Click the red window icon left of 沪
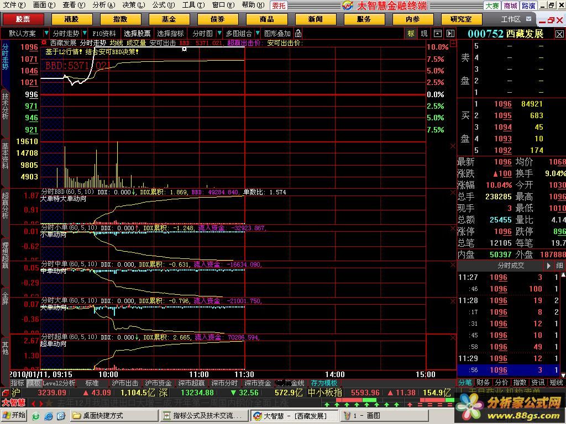566x424 pixels. pyautogui.click(x=5, y=393)
